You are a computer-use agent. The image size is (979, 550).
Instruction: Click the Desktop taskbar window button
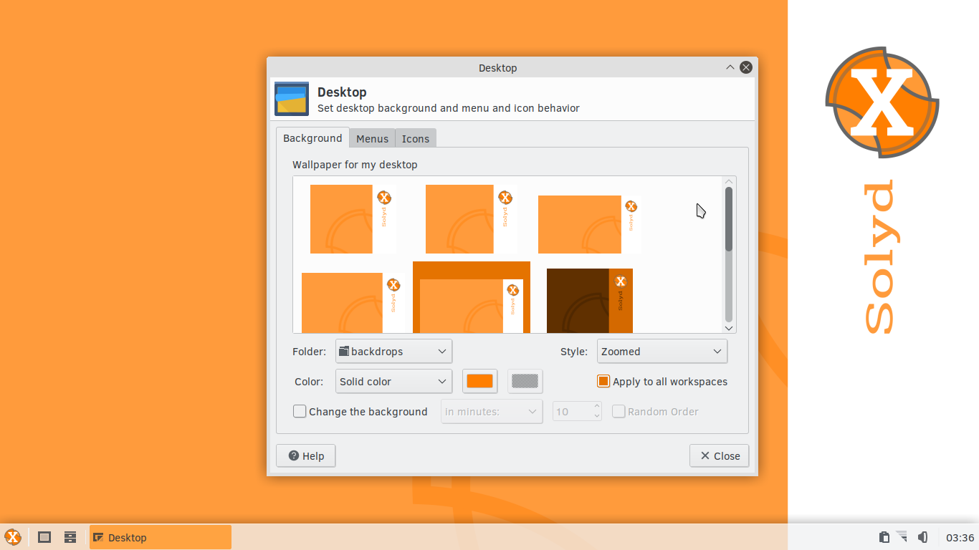click(x=161, y=537)
